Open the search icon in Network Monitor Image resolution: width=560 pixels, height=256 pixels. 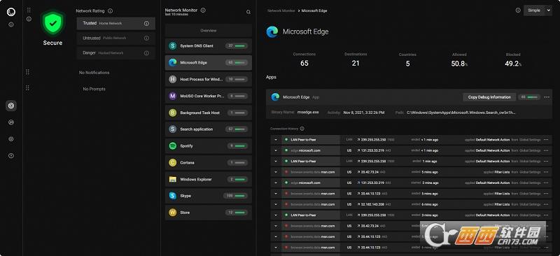click(248, 12)
